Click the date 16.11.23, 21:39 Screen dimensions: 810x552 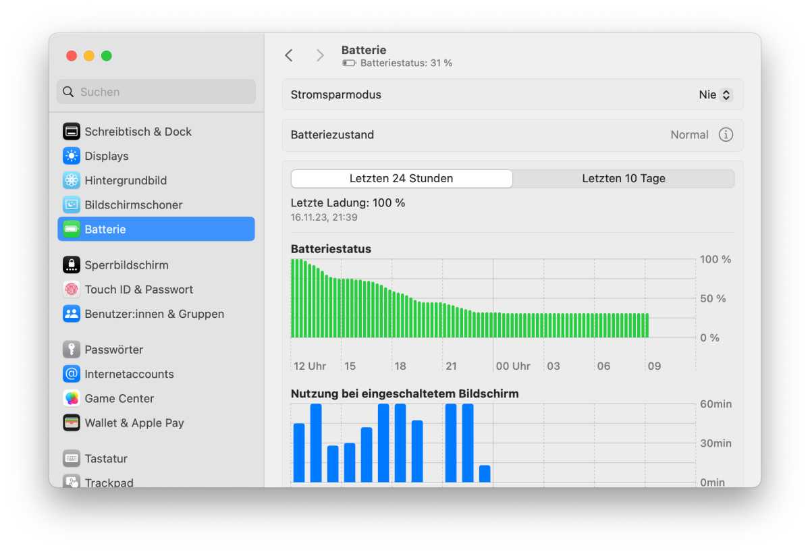(x=324, y=217)
